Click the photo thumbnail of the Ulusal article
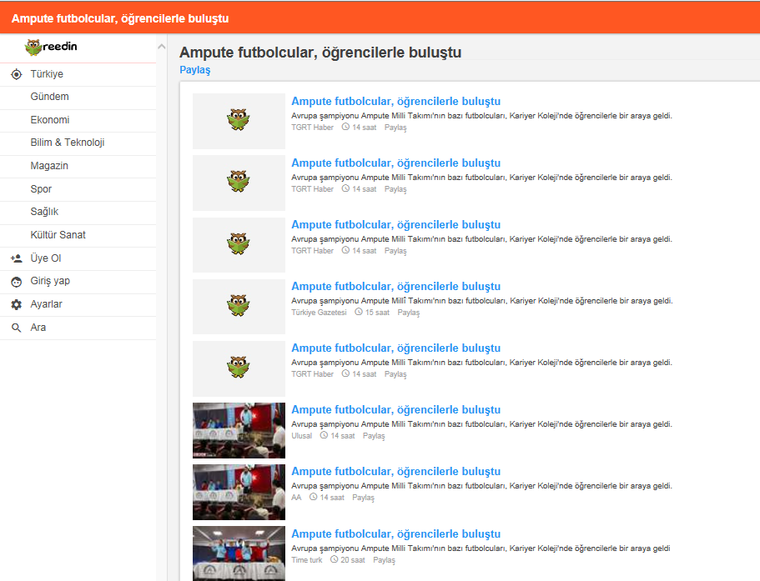Viewport: 760px width, 581px height. click(x=239, y=430)
